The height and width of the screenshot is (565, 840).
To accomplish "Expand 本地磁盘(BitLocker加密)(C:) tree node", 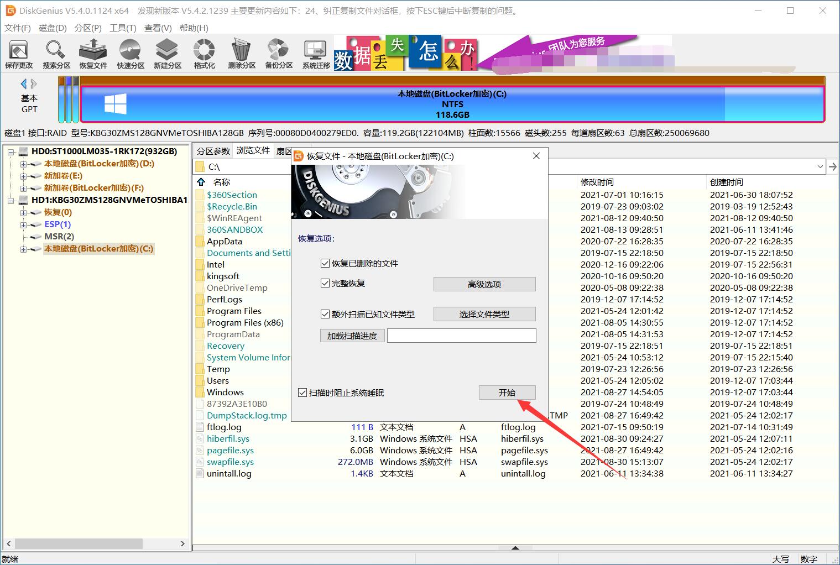I will coord(23,249).
